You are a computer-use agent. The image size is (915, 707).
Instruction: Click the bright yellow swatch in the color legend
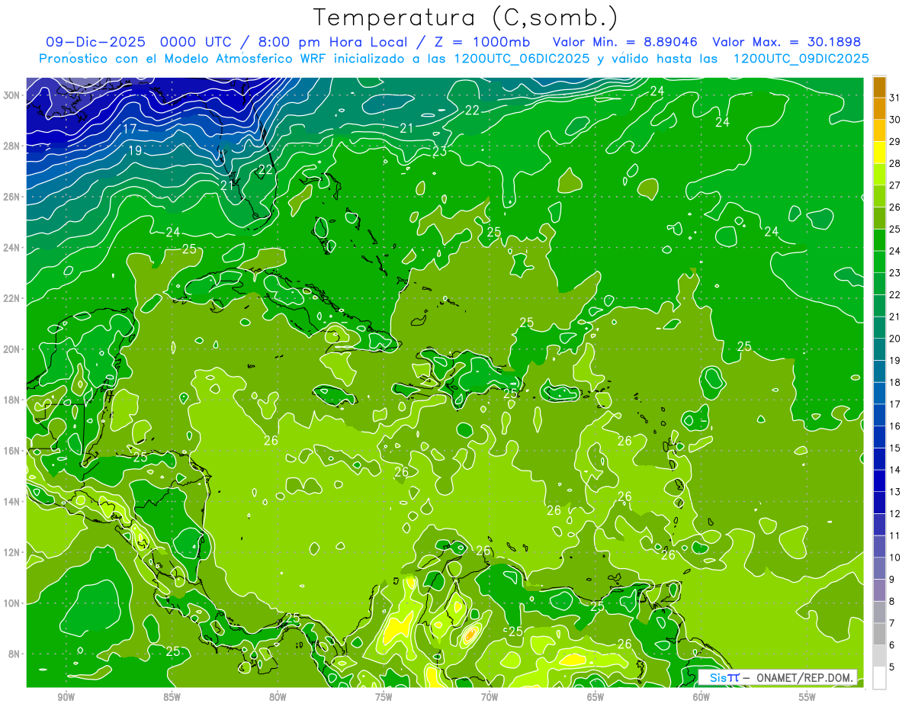click(x=879, y=153)
